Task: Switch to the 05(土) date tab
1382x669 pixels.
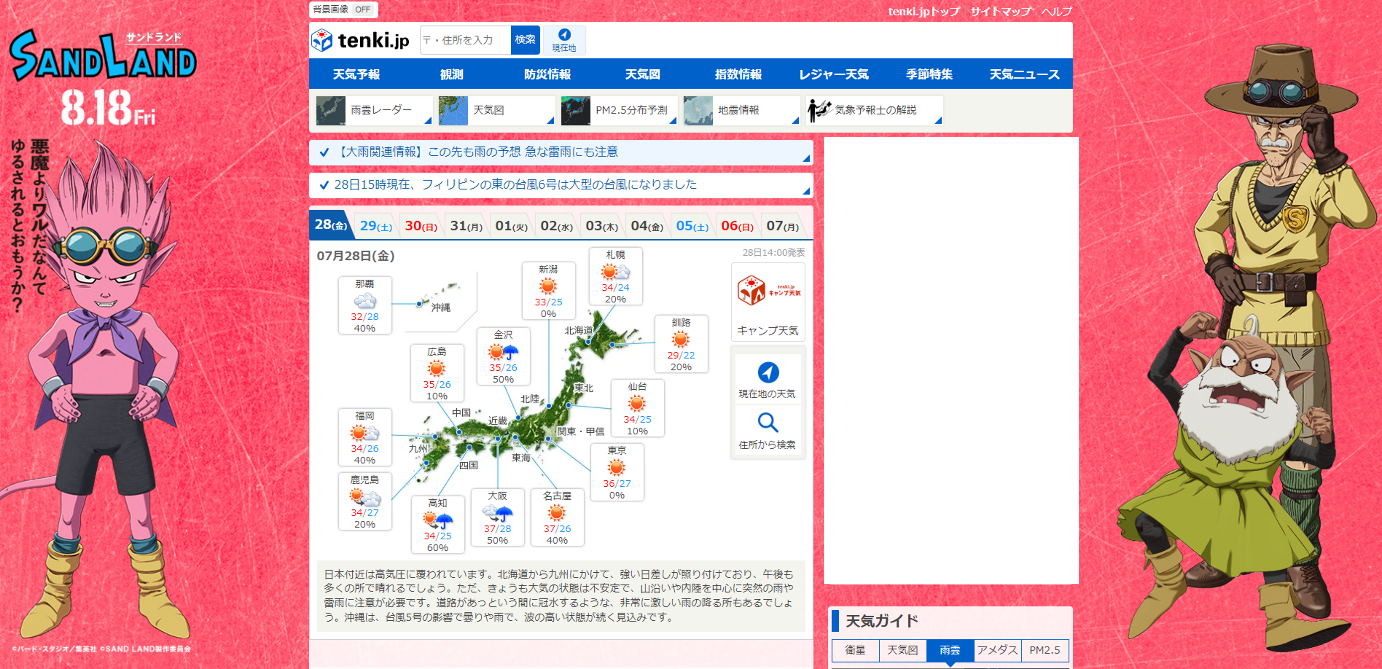Action: coord(692,226)
